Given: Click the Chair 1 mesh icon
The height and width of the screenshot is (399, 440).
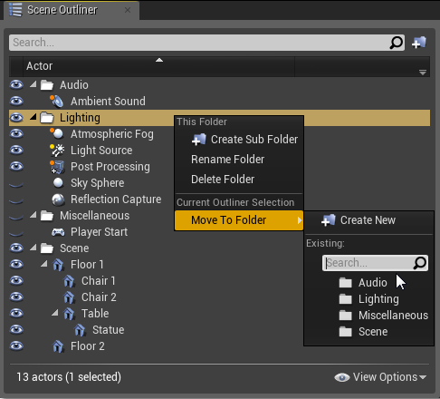Looking at the screenshot, I should 69,281.
